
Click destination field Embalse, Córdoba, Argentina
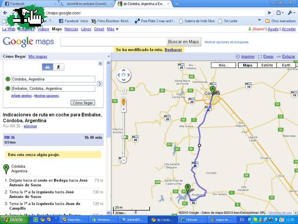click(53, 88)
